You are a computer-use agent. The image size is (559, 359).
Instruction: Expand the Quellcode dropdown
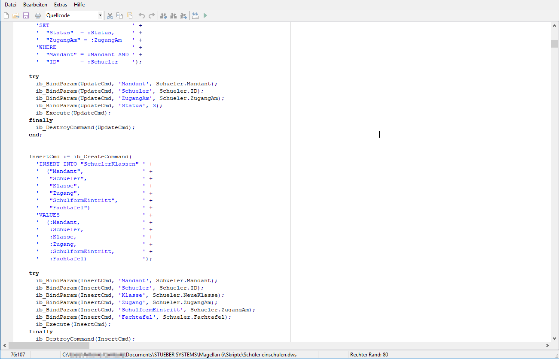(x=100, y=15)
